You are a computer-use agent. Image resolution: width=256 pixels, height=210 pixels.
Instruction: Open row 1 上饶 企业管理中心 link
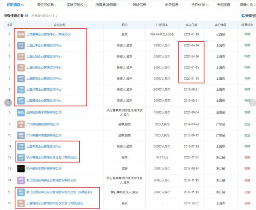[49, 35]
